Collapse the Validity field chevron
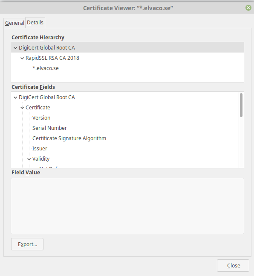 tap(29, 159)
